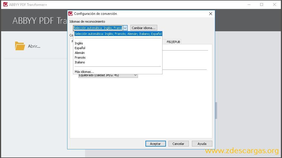Click the ABBYY PDF Transformer+ title bar icon
The height and width of the screenshot is (158, 282).
[6, 4]
